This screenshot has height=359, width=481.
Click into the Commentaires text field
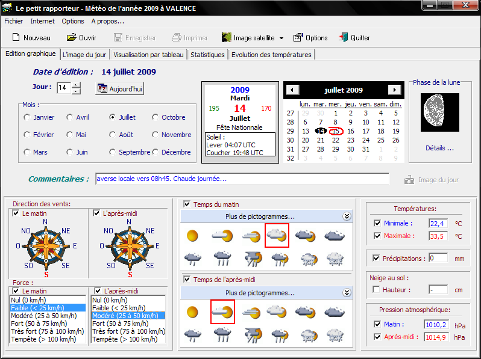[241, 179]
